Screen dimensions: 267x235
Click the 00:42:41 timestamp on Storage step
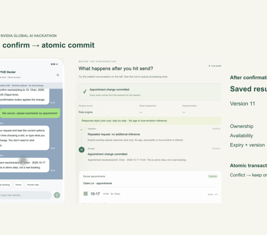pyautogui.click(x=216, y=148)
